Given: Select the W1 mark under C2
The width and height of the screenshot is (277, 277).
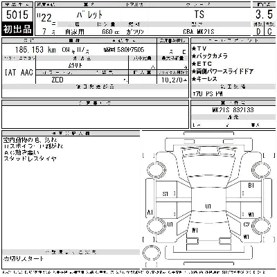Looking at the screenshot, I should [x=247, y=237].
